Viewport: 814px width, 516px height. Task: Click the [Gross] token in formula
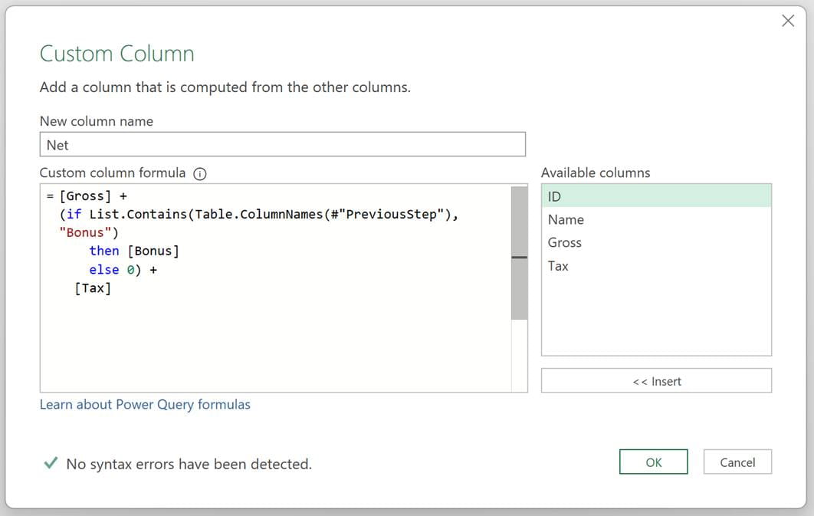[85, 196]
